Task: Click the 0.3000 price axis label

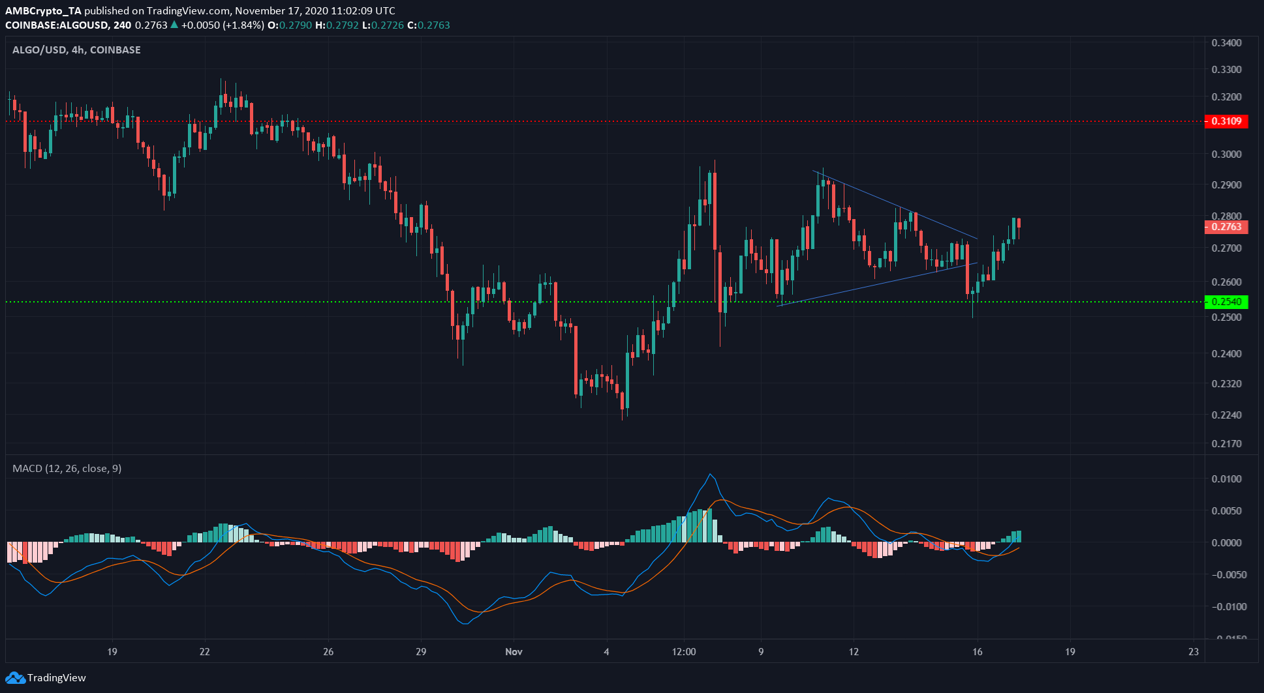Action: tap(1226, 155)
